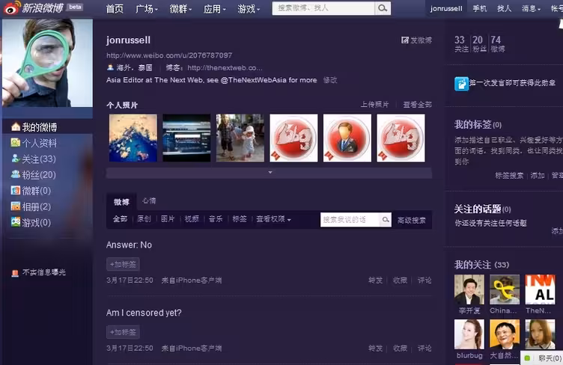This screenshot has width=563, height=365.
Task: Click 评论 on 'Am I censored yet?' post
Action: tap(424, 348)
